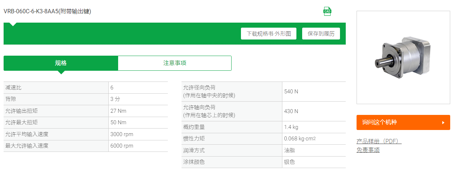The width and height of the screenshot is (461, 172).
Task: Click the 银色 coating color value
Action: 290,162
